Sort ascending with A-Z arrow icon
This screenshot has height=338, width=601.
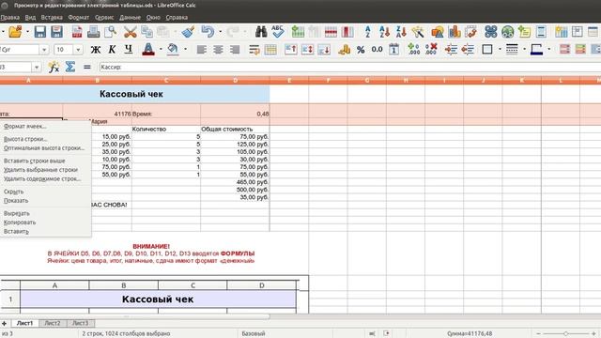point(384,31)
